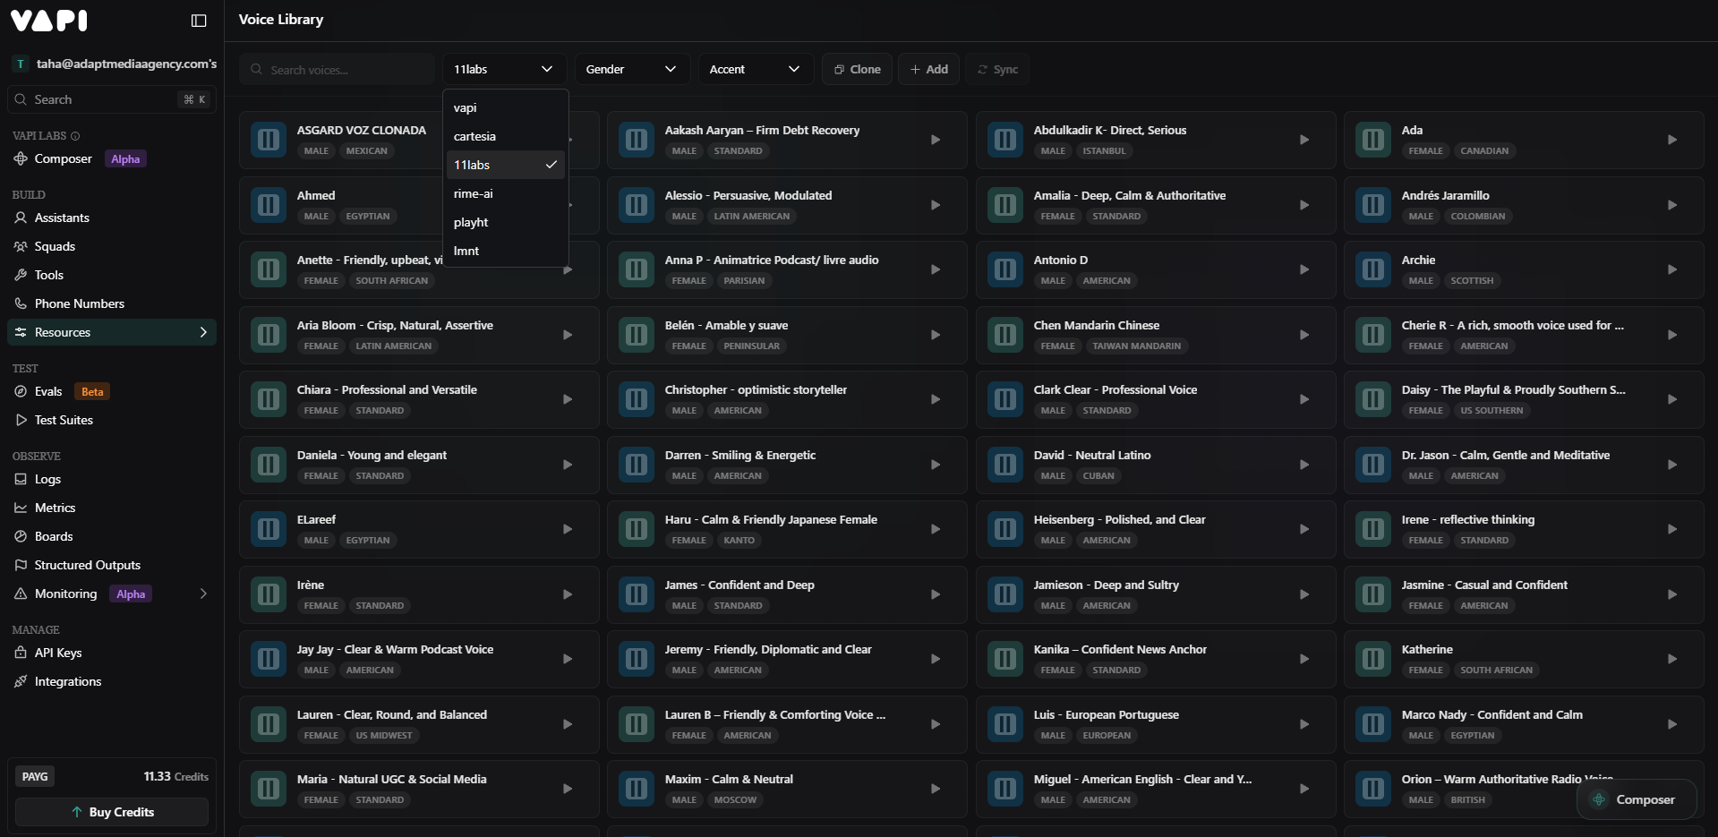Play the Katherine voice sample
The height and width of the screenshot is (837, 1718).
1672,659
